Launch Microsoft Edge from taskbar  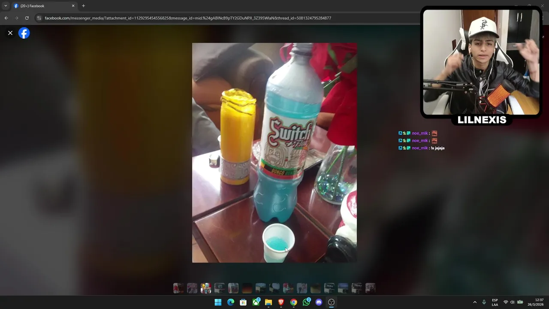click(231, 302)
